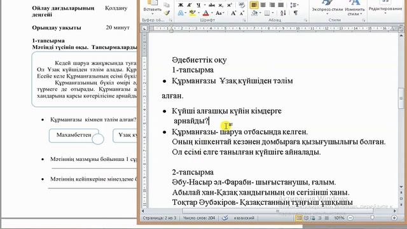The height and width of the screenshot is (229, 407).
Task: Click Число слов: 204 status
Action: pos(199,218)
